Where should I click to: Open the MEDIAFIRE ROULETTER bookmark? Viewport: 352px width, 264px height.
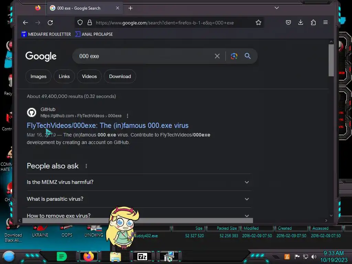click(x=46, y=34)
